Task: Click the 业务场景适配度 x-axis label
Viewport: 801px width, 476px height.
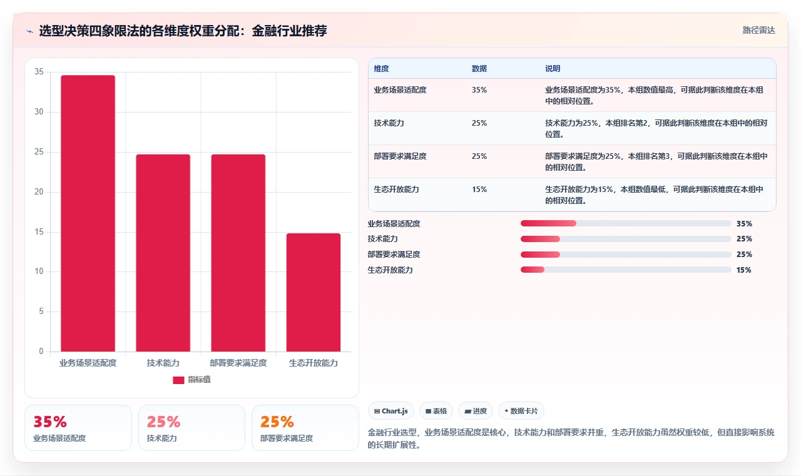Action: coord(88,363)
